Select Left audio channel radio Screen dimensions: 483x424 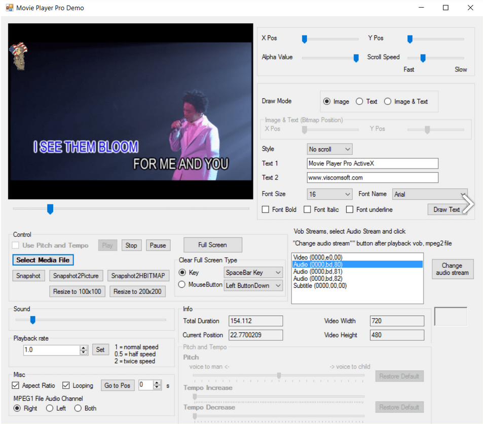[50, 408]
